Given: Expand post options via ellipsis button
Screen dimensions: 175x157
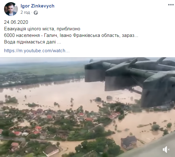Looking at the screenshot, I should 171,5.
